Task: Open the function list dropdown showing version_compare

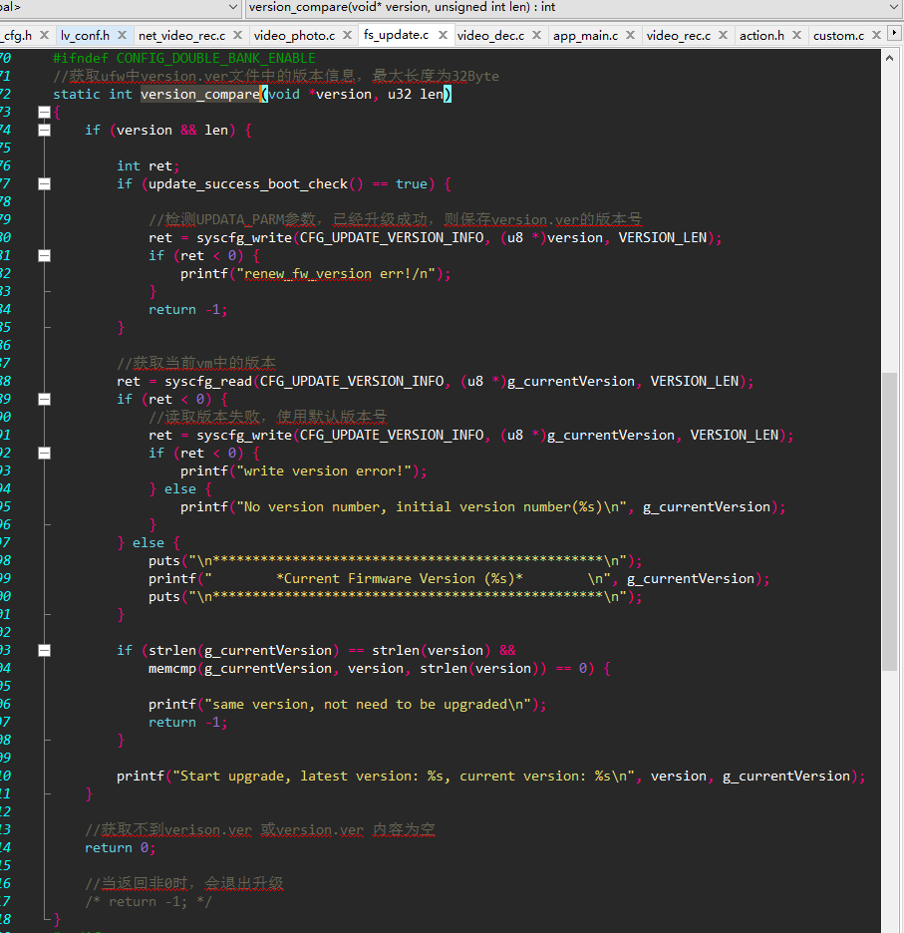Action: pos(574,8)
